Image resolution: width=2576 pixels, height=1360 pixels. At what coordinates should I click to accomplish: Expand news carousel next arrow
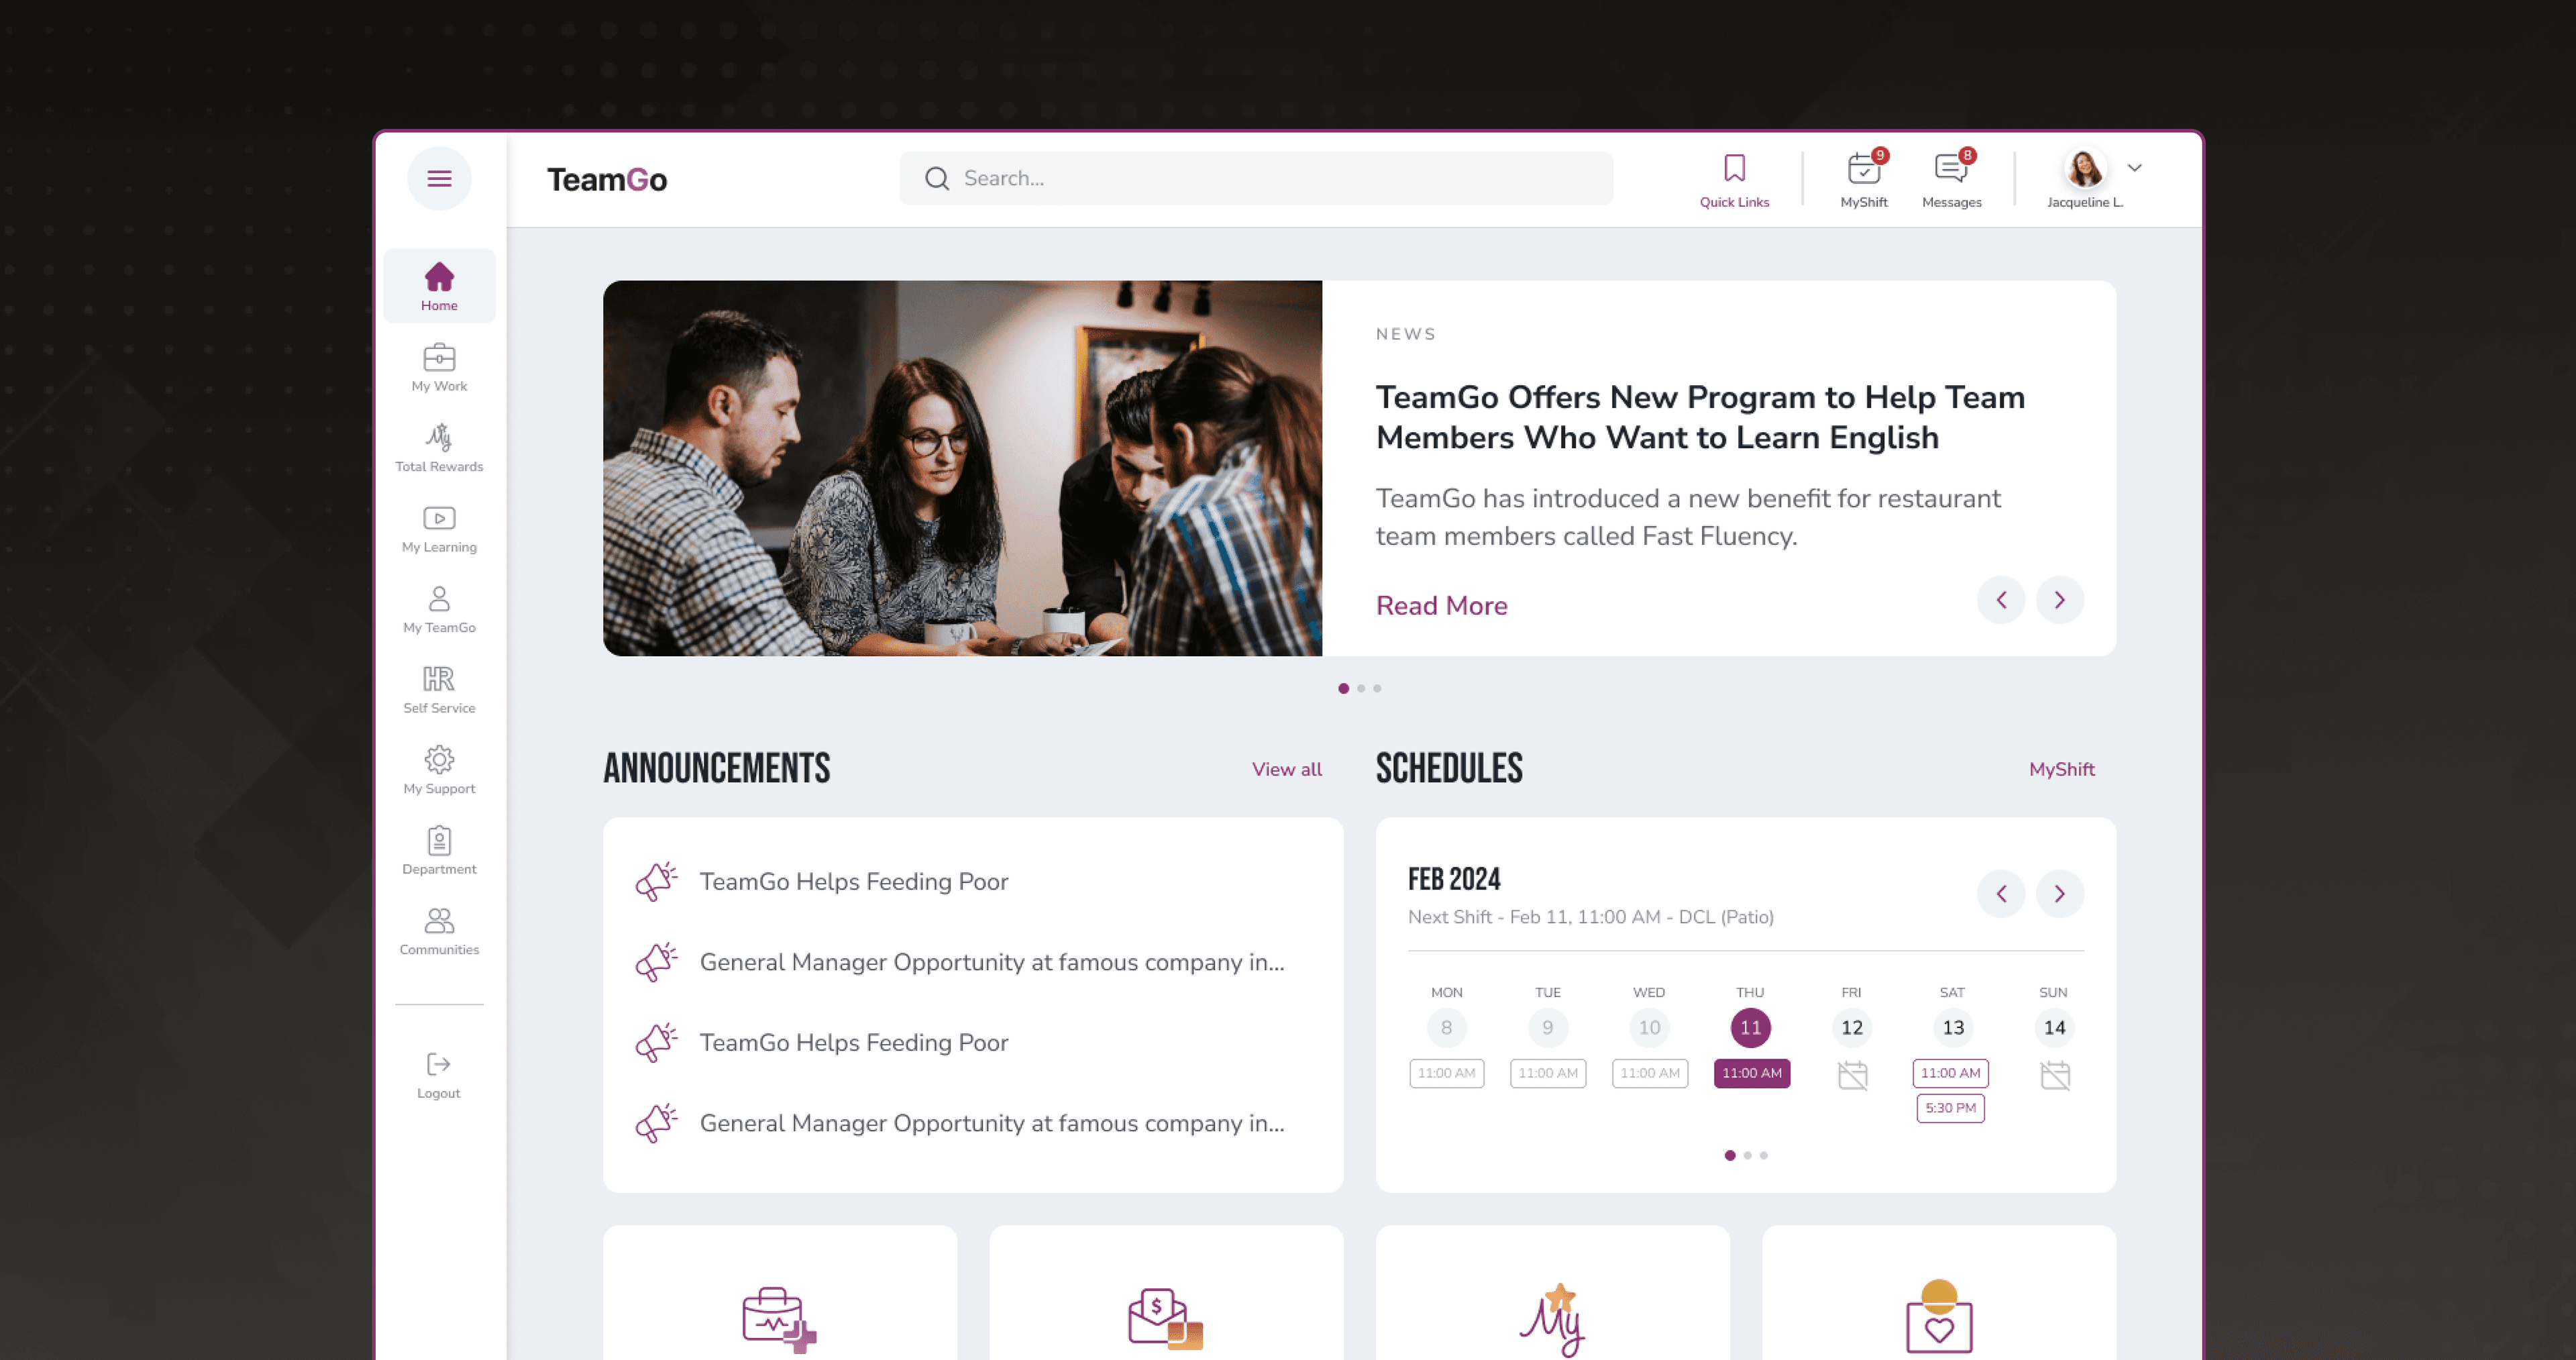(2058, 598)
